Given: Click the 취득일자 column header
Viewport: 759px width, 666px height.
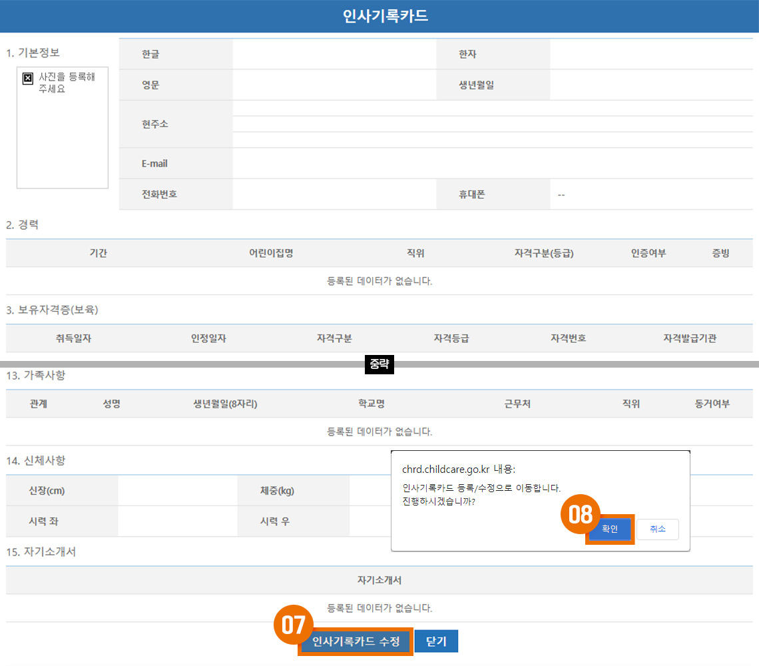Looking at the screenshot, I should 73,338.
